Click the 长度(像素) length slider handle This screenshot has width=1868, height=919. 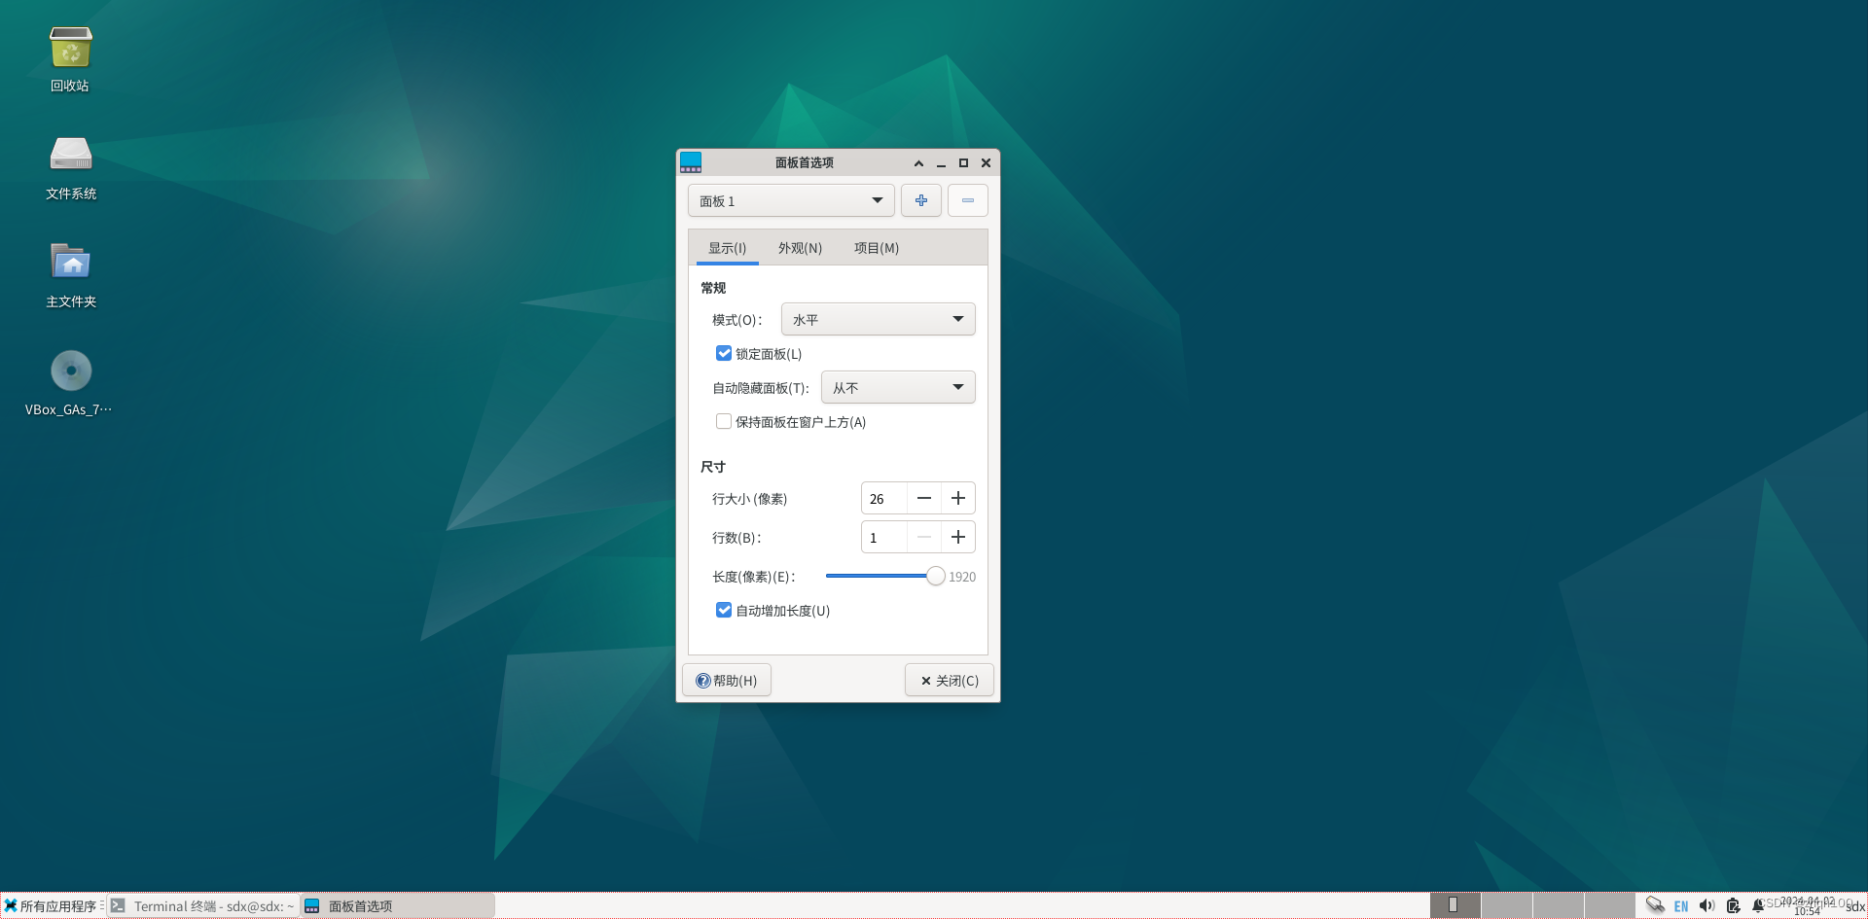tap(935, 576)
